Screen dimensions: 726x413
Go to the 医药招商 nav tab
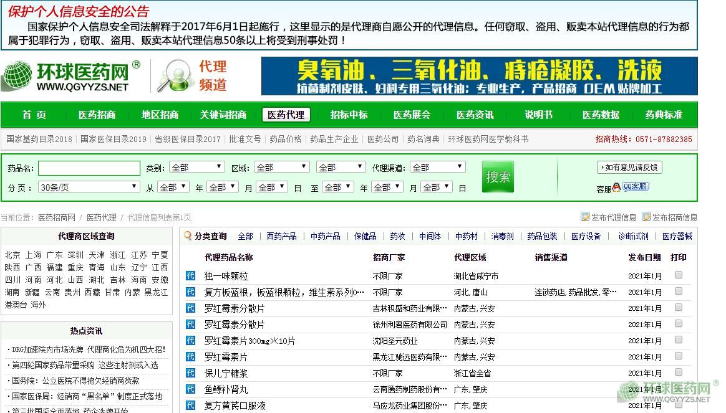point(97,115)
